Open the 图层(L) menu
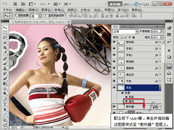This screenshot has height=130, width=174. 46,10
